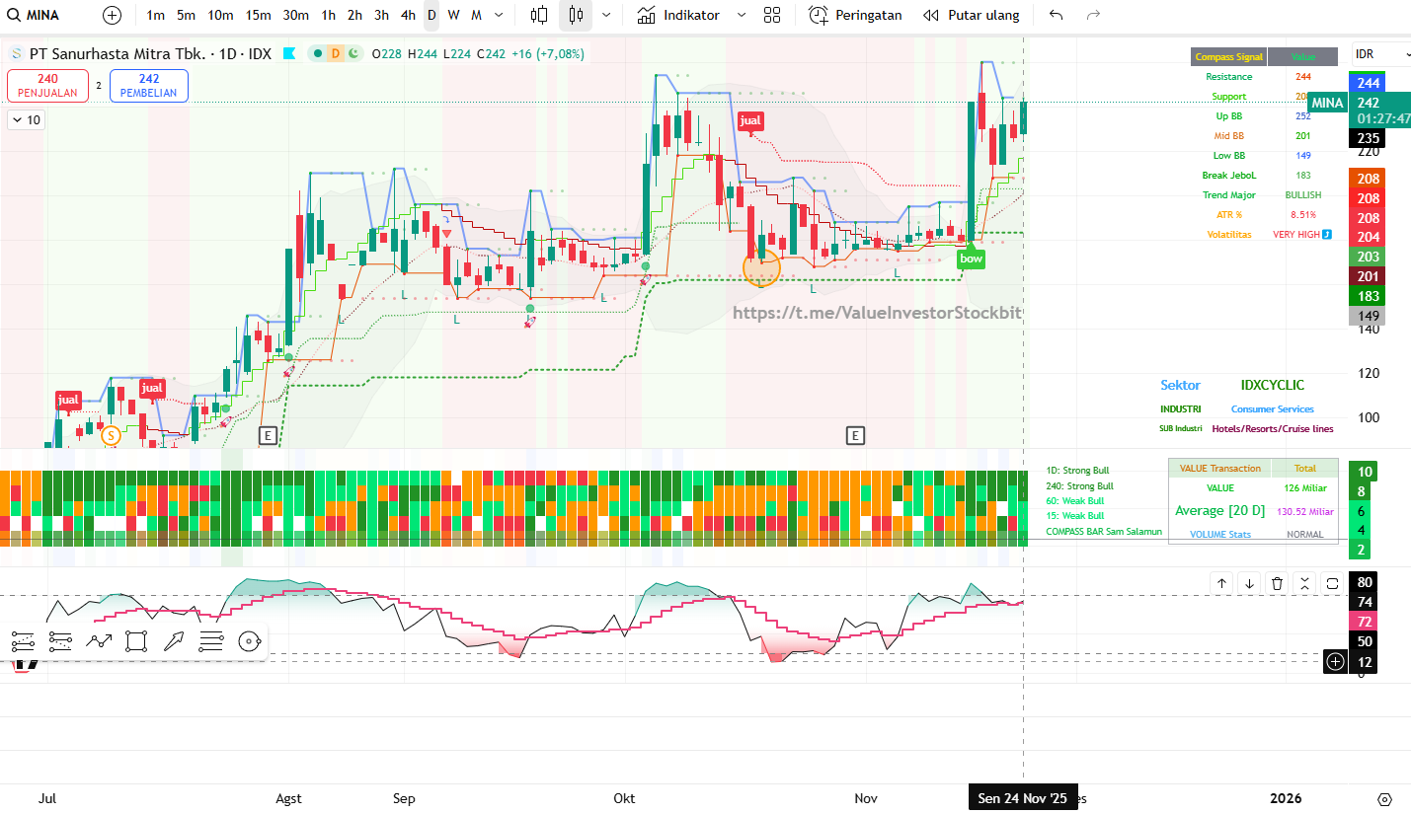Select the M monthly timeframe
The image size is (1411, 814).
476,15
